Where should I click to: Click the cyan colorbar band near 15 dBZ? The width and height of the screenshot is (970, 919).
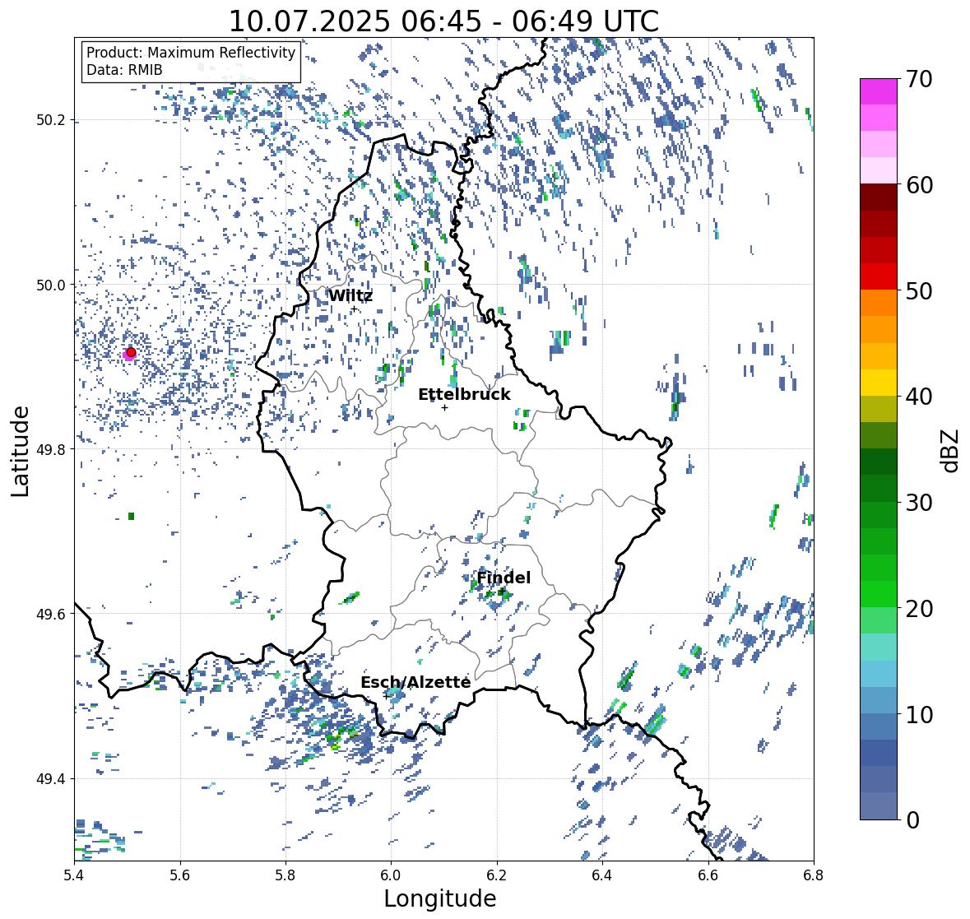(879, 674)
